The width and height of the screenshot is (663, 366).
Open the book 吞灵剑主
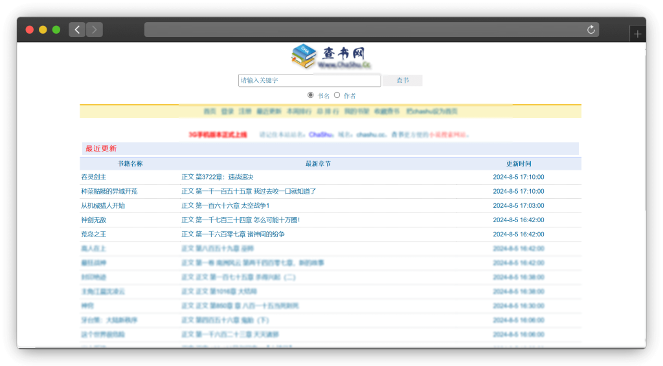pyautogui.click(x=93, y=177)
